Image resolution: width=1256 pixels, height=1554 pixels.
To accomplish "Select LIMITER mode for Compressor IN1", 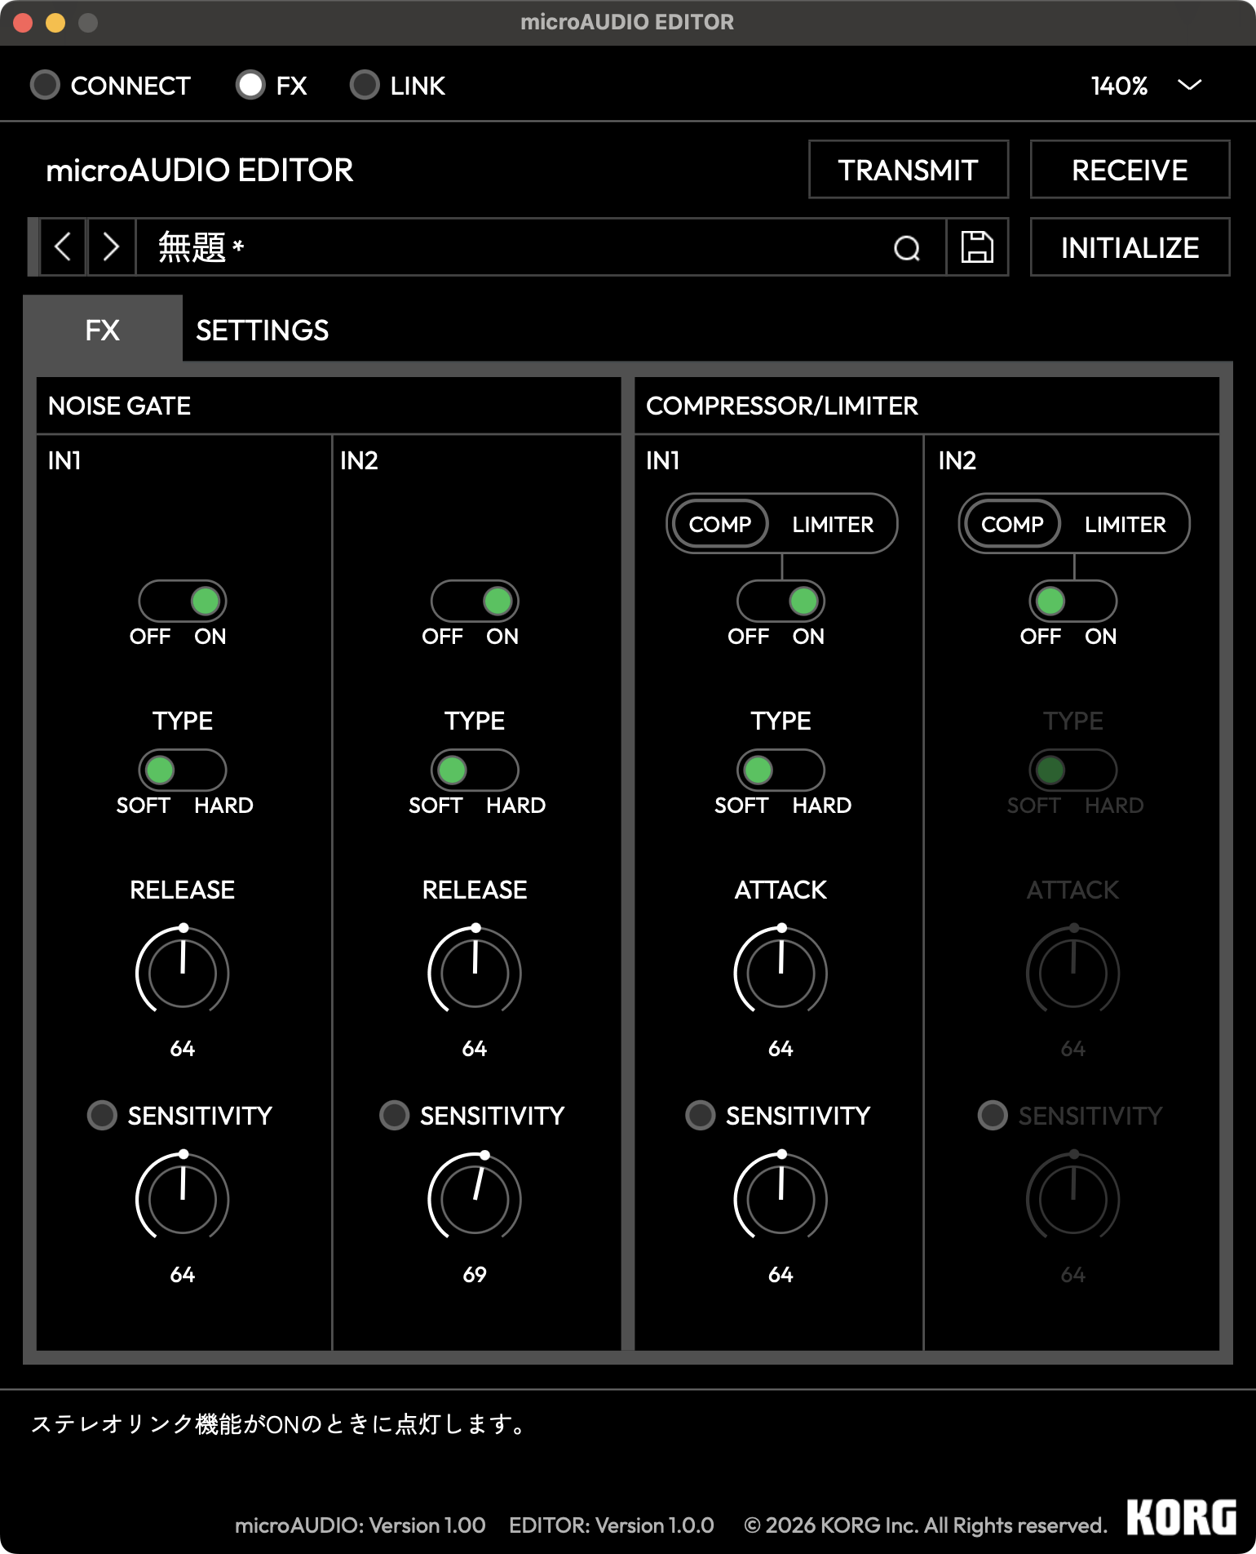I will click(832, 524).
